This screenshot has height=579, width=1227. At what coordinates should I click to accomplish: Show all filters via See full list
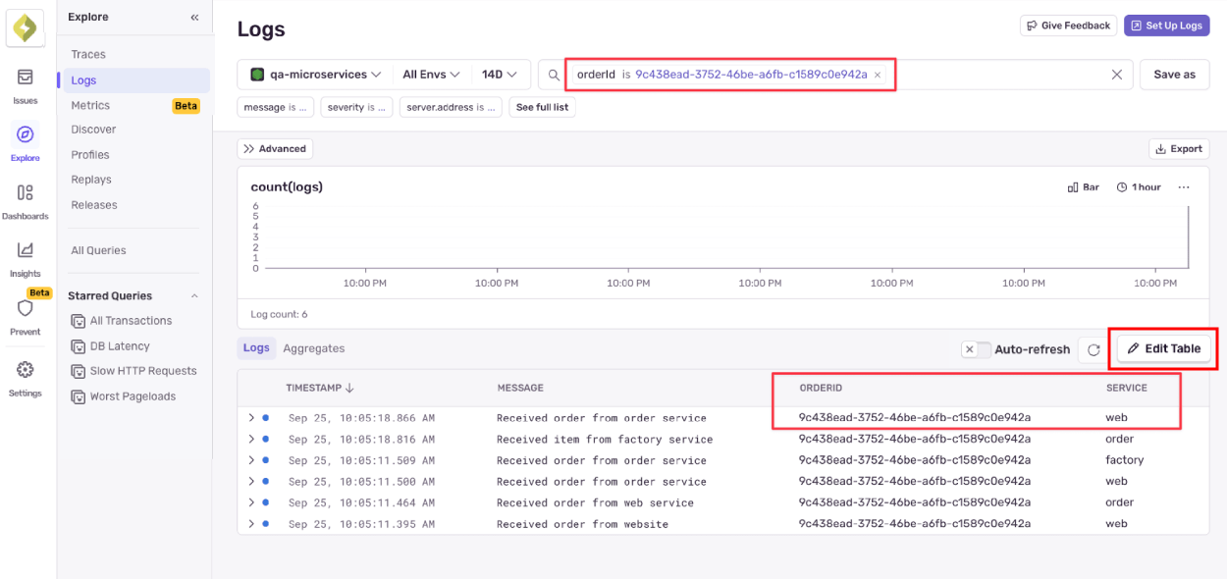(542, 107)
